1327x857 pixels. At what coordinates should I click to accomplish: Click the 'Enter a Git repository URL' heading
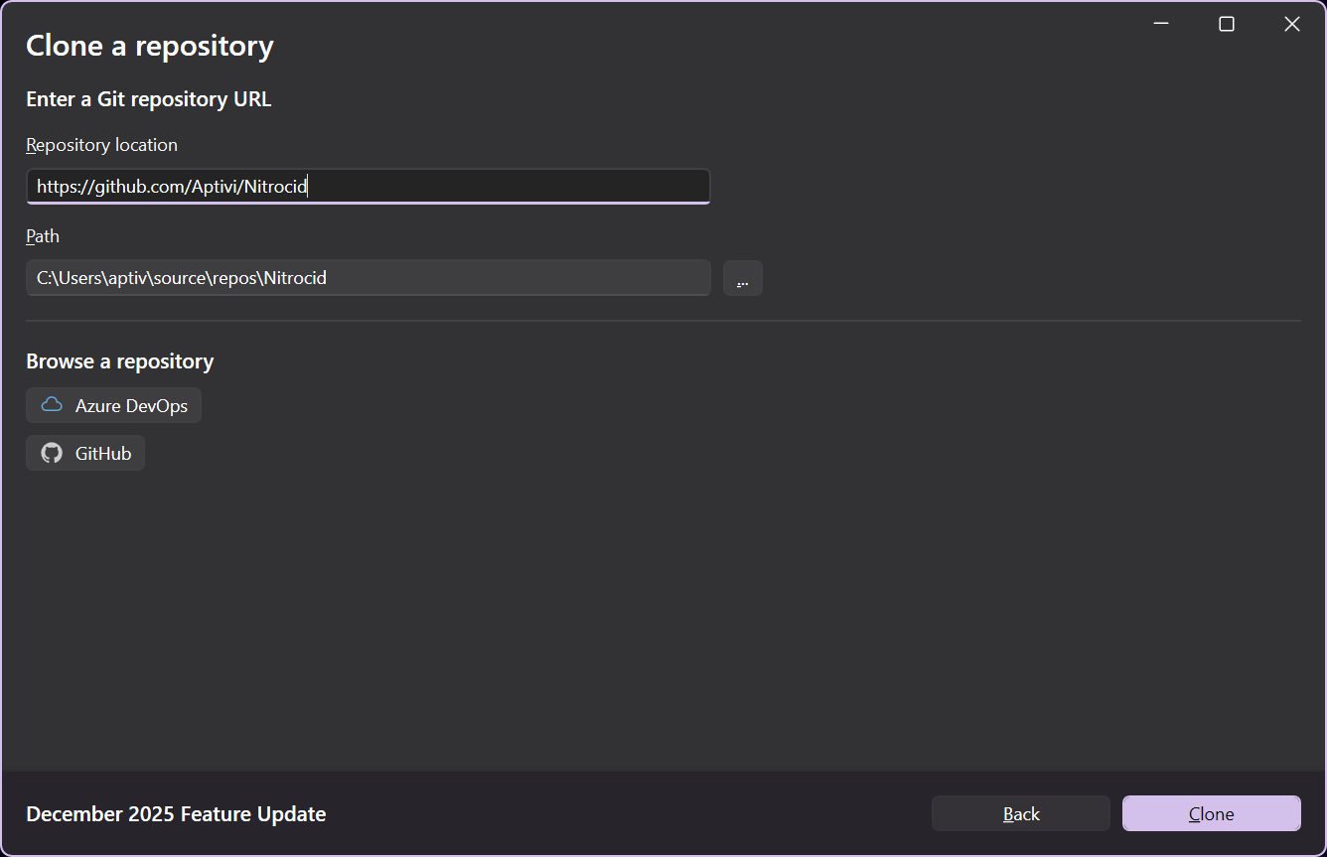148,99
